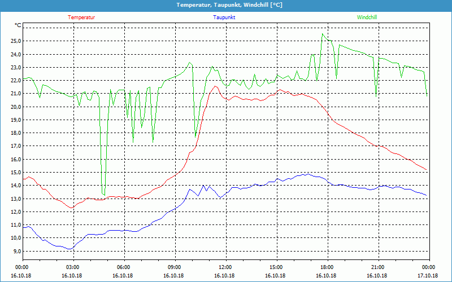Click the 20,0 y-axis value label
Image resolution: width=452 pixels, height=282 pixels.
15,107
